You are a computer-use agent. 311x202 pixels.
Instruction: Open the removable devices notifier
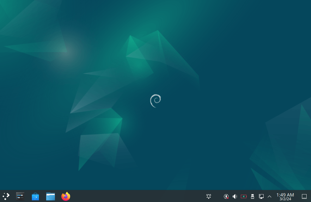tap(252, 196)
